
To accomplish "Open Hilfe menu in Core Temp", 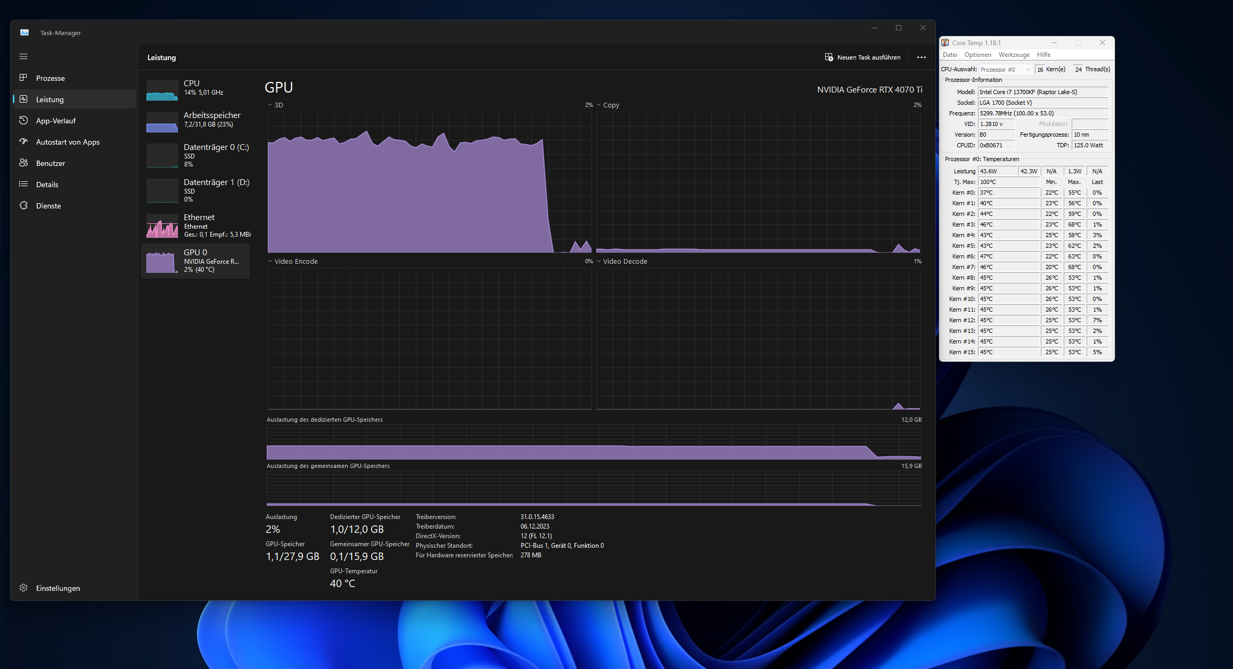I will (x=1043, y=55).
